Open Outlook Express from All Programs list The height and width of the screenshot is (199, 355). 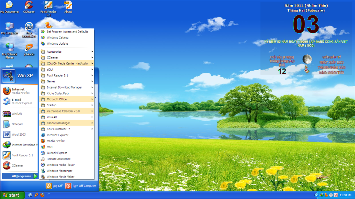tap(67, 153)
